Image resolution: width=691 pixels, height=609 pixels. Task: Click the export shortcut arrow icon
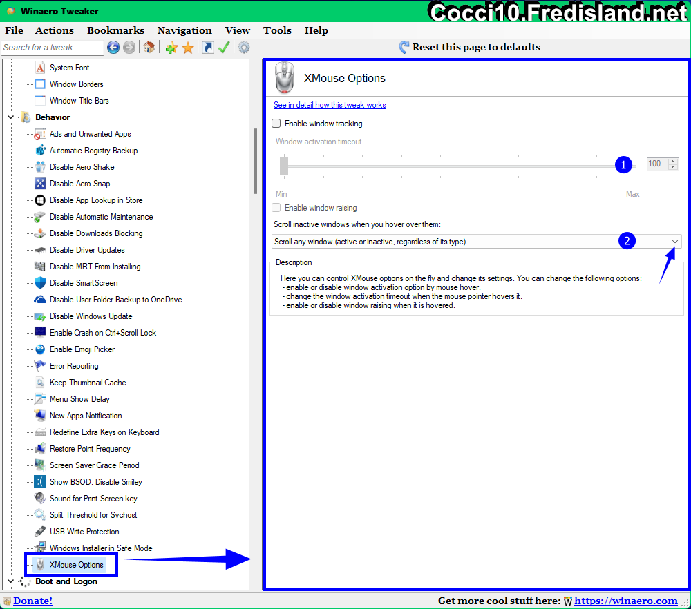tap(208, 47)
